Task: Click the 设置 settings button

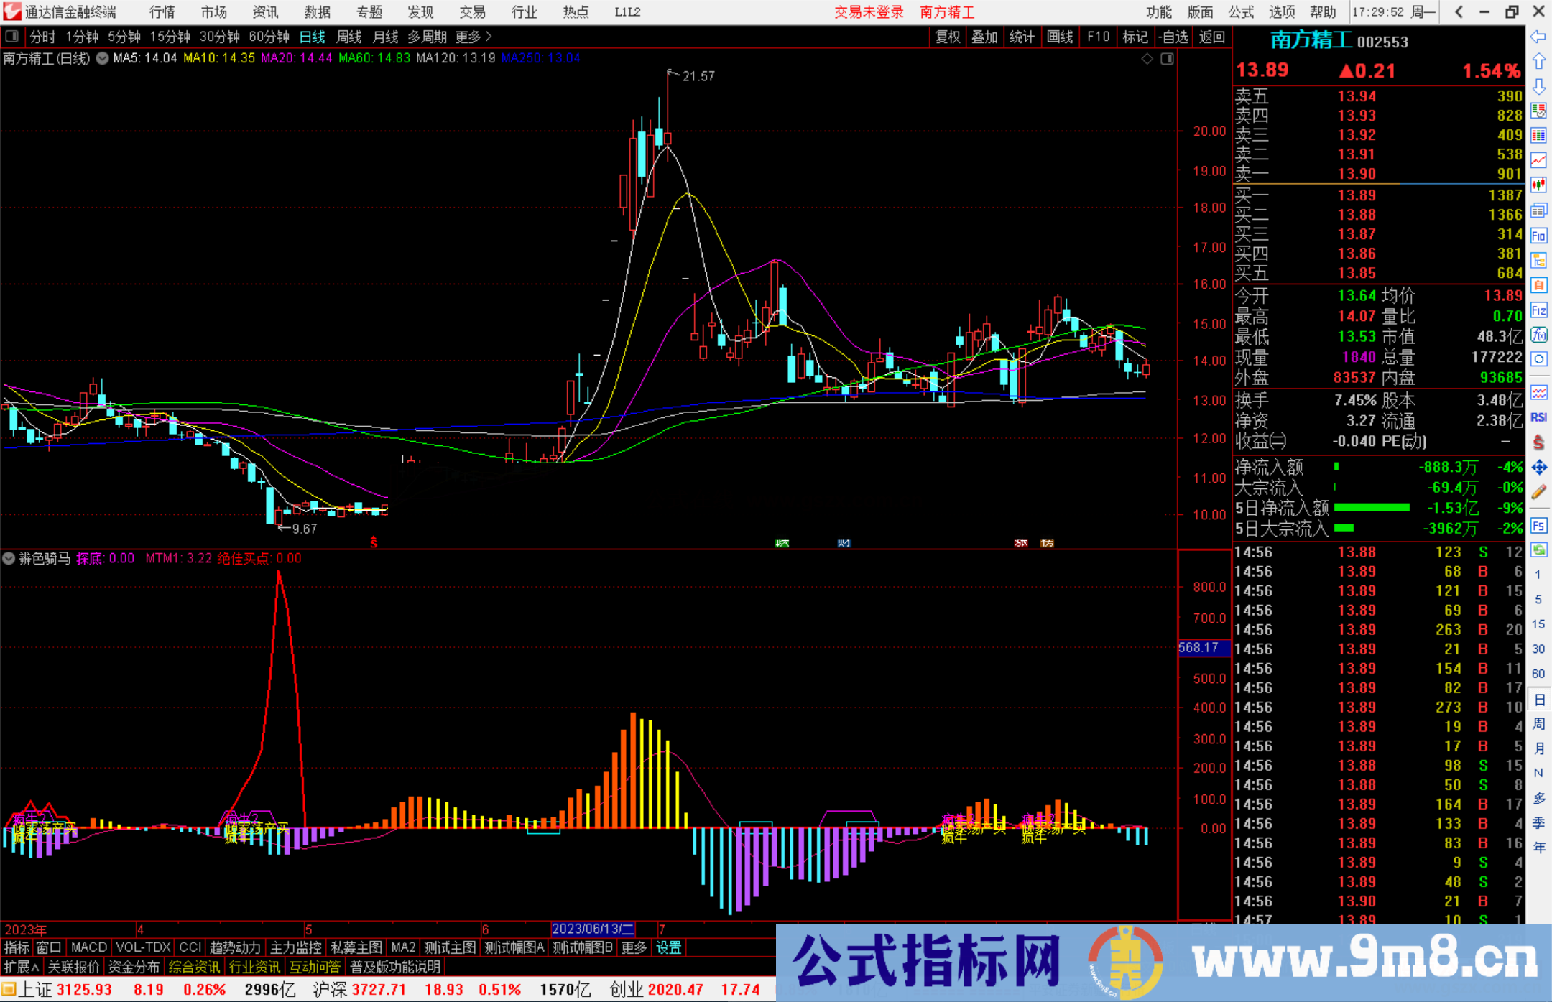Action: coord(668,947)
